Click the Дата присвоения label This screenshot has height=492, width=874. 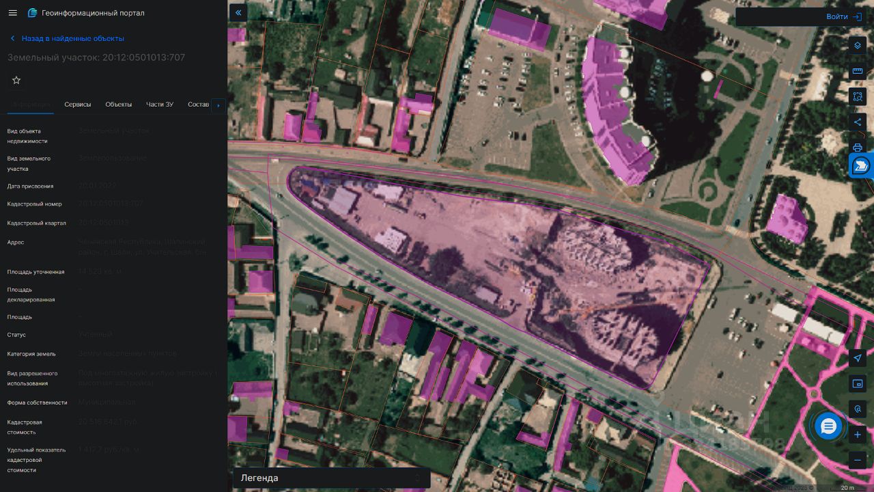(x=31, y=186)
